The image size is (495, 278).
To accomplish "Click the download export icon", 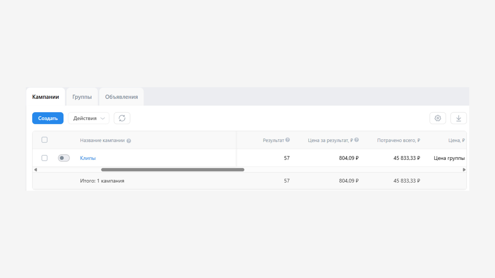I will [x=458, y=118].
